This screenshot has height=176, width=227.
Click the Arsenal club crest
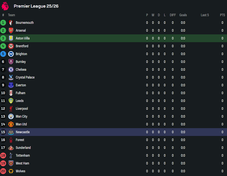pyautogui.click(x=11, y=30)
